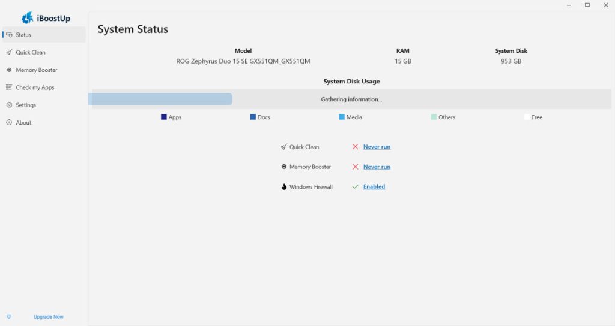Click the dark blue Apps legend swatch
This screenshot has height=326, width=615.
click(164, 117)
